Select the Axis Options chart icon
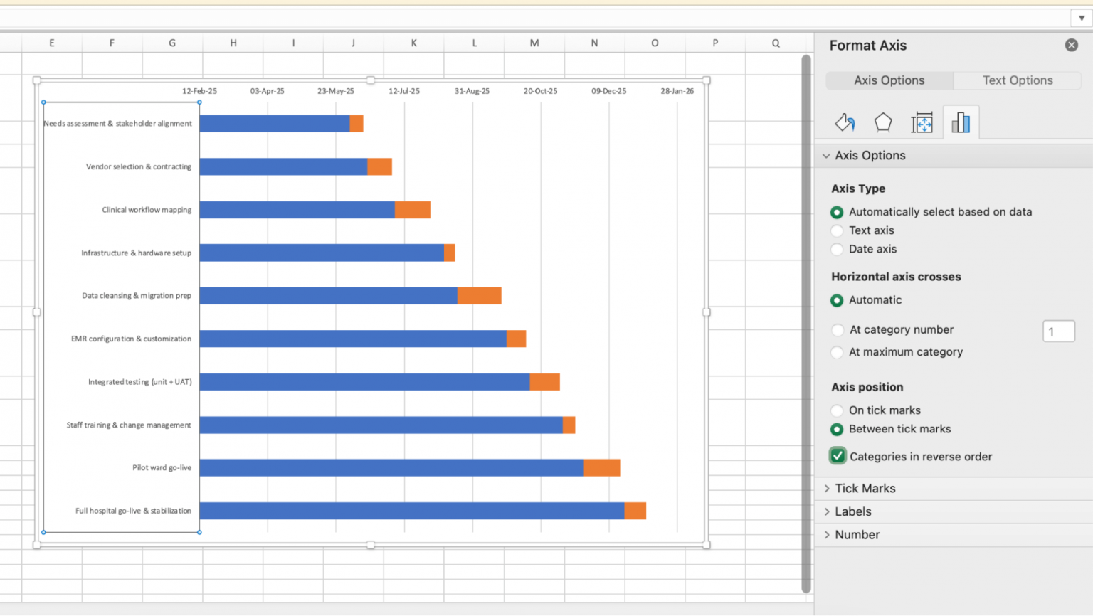The width and height of the screenshot is (1093, 616). [961, 122]
